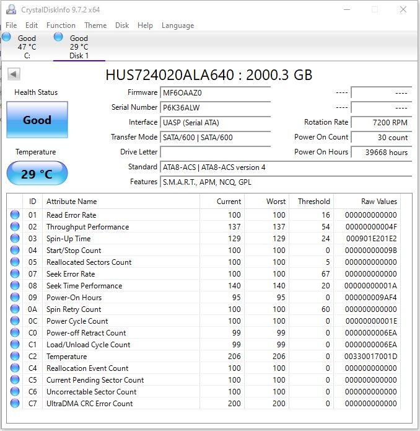Go to previous disk with left arrow
420x431 pixels.
[14, 74]
